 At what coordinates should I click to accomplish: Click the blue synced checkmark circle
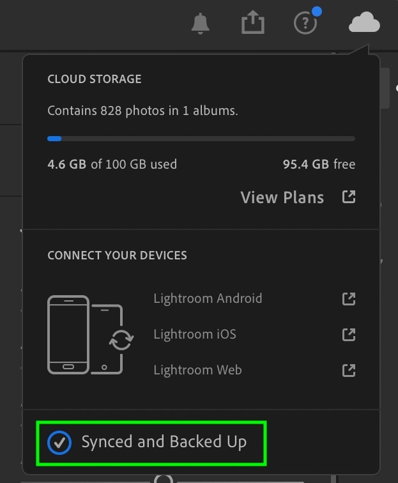(x=59, y=443)
